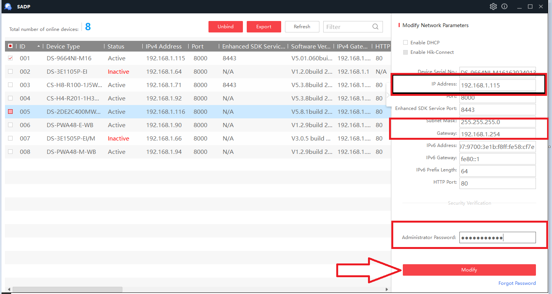This screenshot has height=294, width=552.
Task: Check the box for device 003
Action: click(10, 85)
